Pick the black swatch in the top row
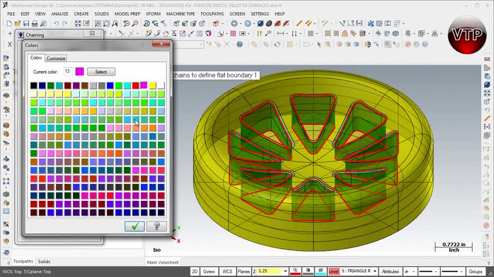This screenshot has width=494, height=277. (x=34, y=85)
